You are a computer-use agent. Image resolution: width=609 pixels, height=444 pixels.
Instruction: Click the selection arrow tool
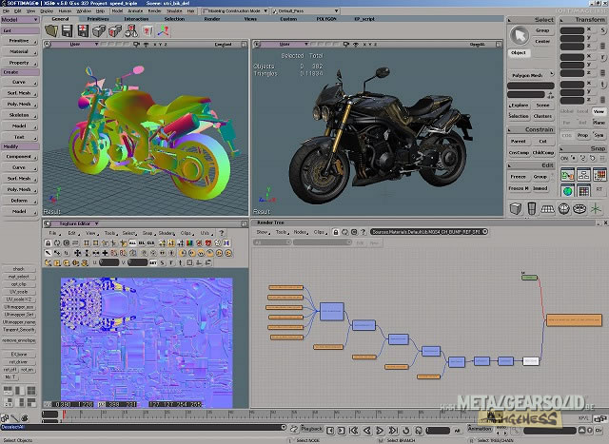(518, 33)
